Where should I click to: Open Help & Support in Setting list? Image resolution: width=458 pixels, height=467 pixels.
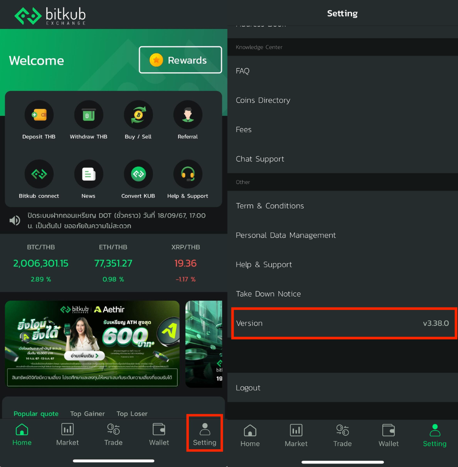[343, 265]
